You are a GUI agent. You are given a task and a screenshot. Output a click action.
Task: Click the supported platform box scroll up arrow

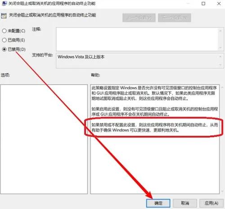[x=220, y=56]
